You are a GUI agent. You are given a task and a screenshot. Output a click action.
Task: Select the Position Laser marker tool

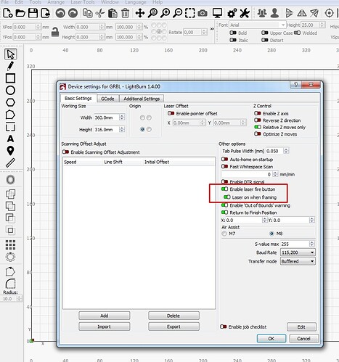pos(10,151)
